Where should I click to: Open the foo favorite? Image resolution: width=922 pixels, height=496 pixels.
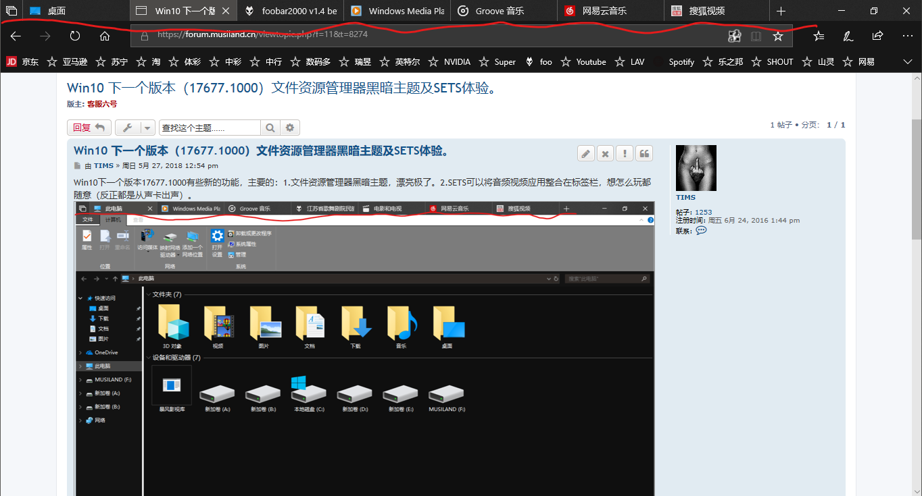click(x=538, y=61)
